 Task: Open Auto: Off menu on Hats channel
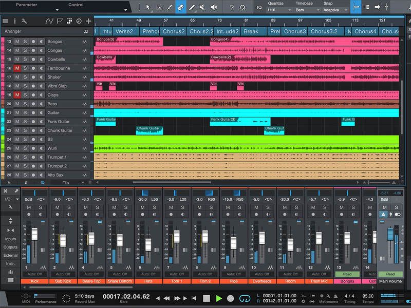148,274
